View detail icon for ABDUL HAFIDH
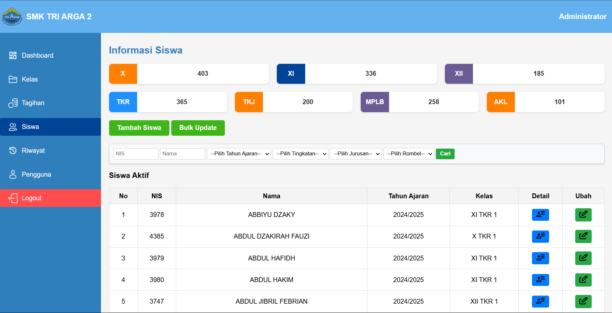 pos(540,258)
